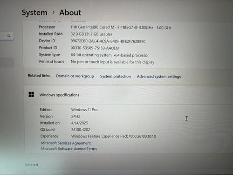Click the Experience label
The image size is (233, 175).
pyautogui.click(x=49, y=136)
